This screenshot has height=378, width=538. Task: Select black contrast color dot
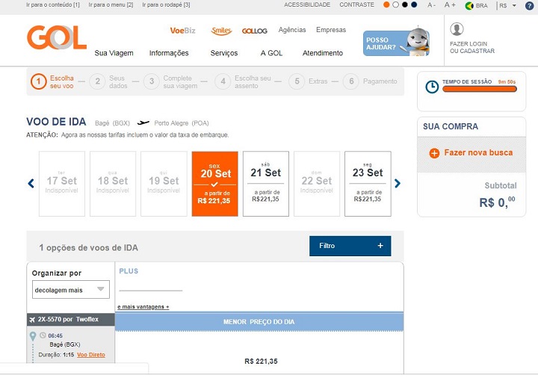tap(405, 4)
